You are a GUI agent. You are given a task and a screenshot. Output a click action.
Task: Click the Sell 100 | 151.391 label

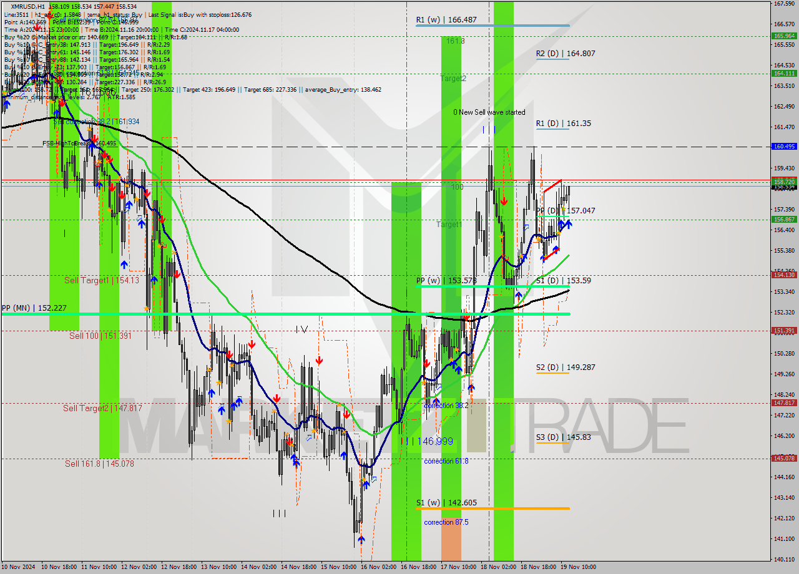point(100,336)
